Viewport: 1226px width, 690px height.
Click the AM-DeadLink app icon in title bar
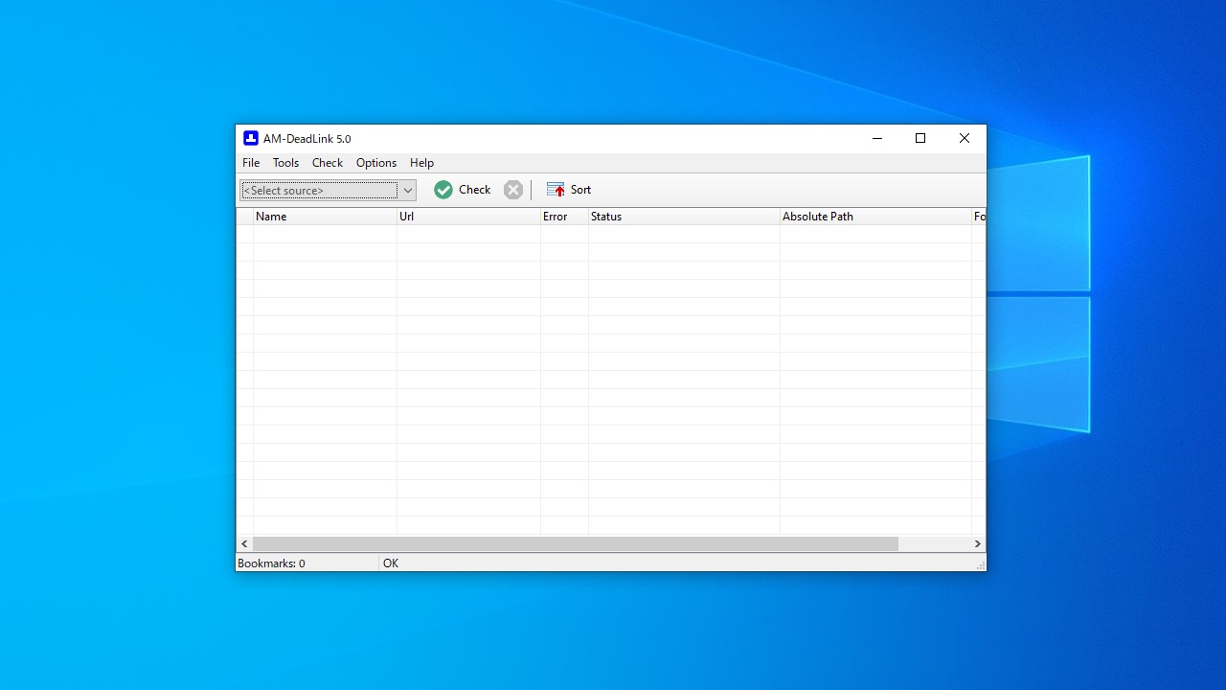pos(251,138)
